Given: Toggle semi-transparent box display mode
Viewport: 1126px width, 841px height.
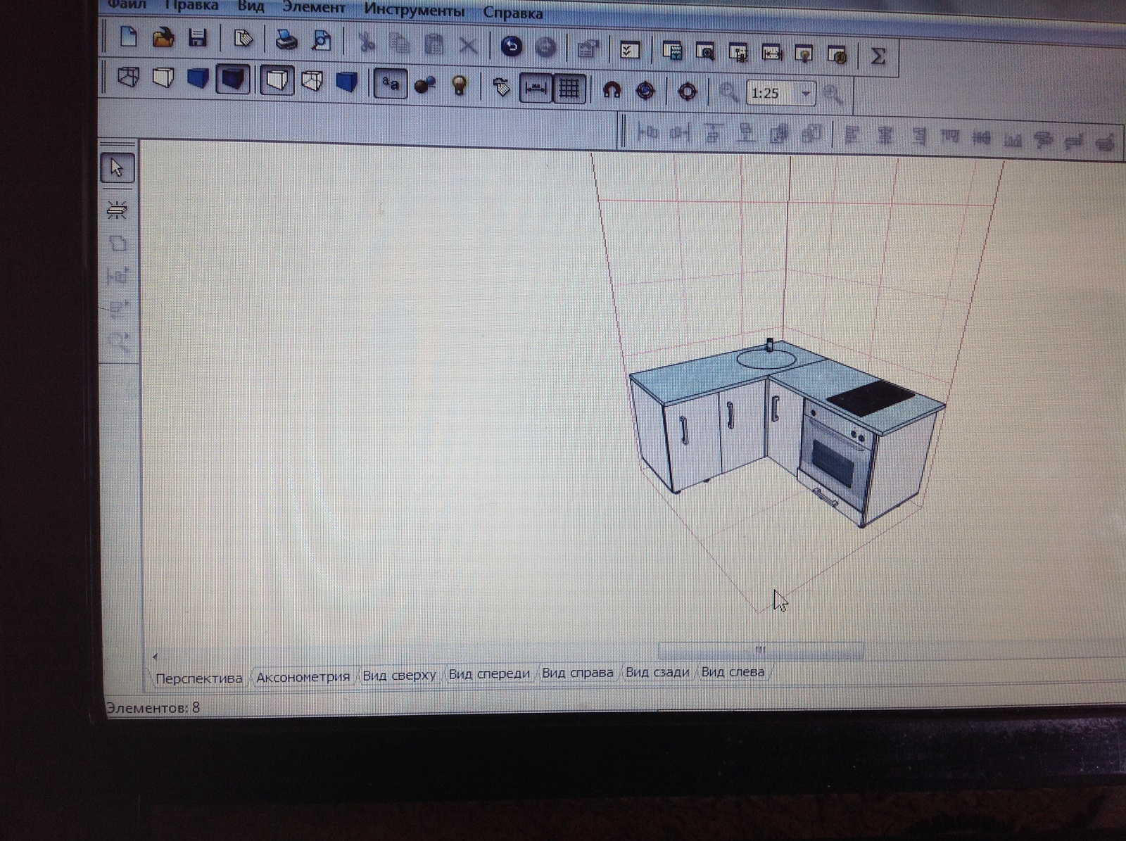Looking at the screenshot, I should pyautogui.click(x=312, y=82).
